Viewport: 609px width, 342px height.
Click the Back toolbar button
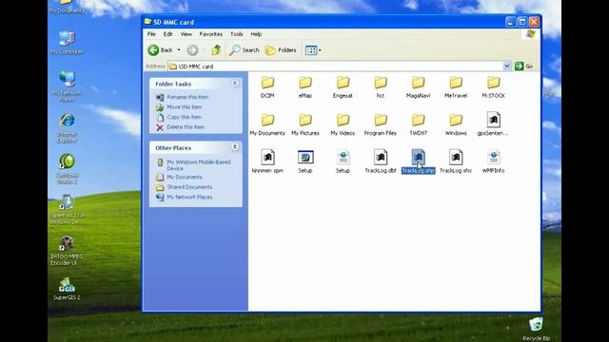point(160,50)
